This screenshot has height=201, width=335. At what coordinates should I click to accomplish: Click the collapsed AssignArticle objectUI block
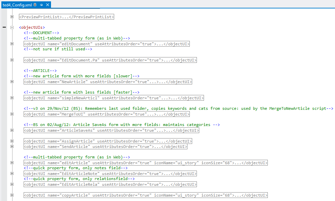tap(108, 141)
